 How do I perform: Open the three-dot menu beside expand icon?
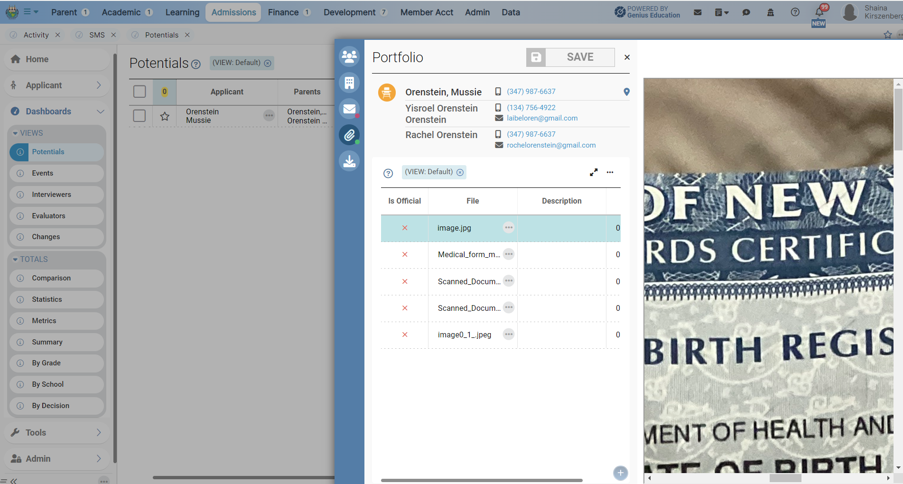(x=610, y=172)
